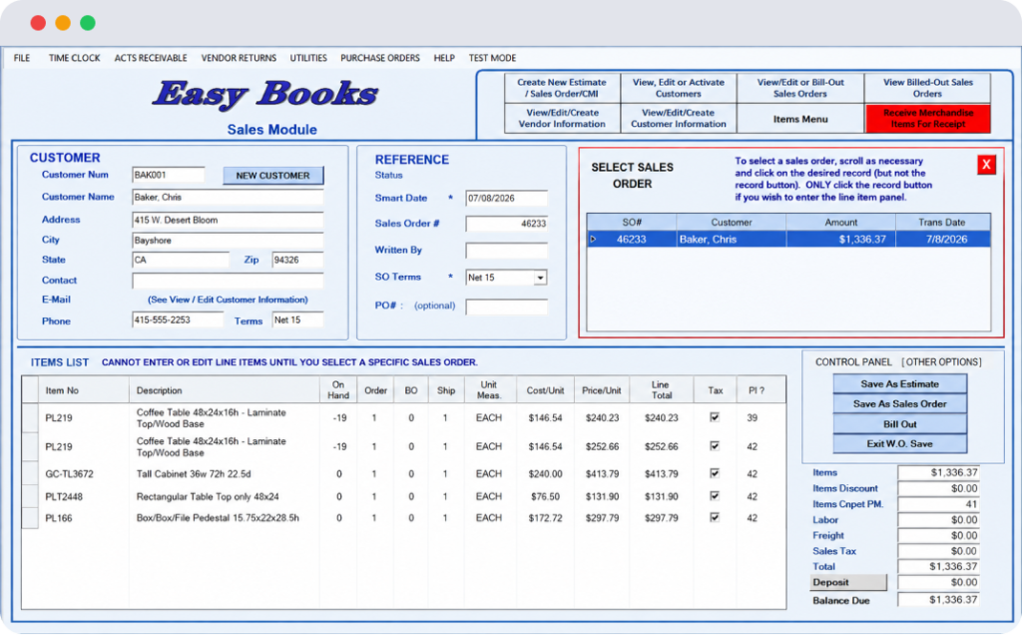Click Create New Estimate / Sales Order/CMI
1022x635 pixels.
click(x=562, y=88)
